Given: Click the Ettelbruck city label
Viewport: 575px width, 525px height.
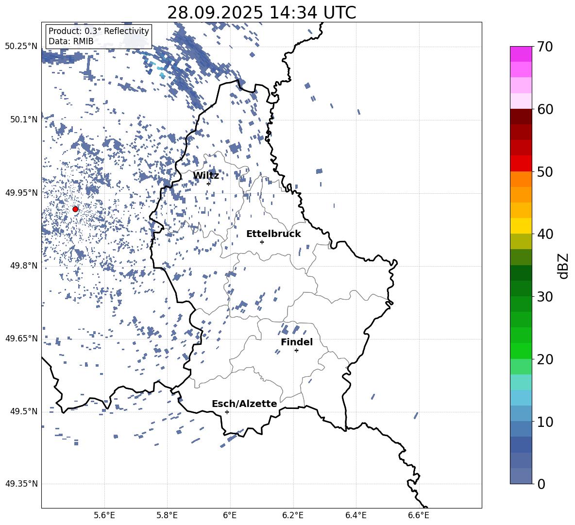Looking at the screenshot, I should pos(273,234).
